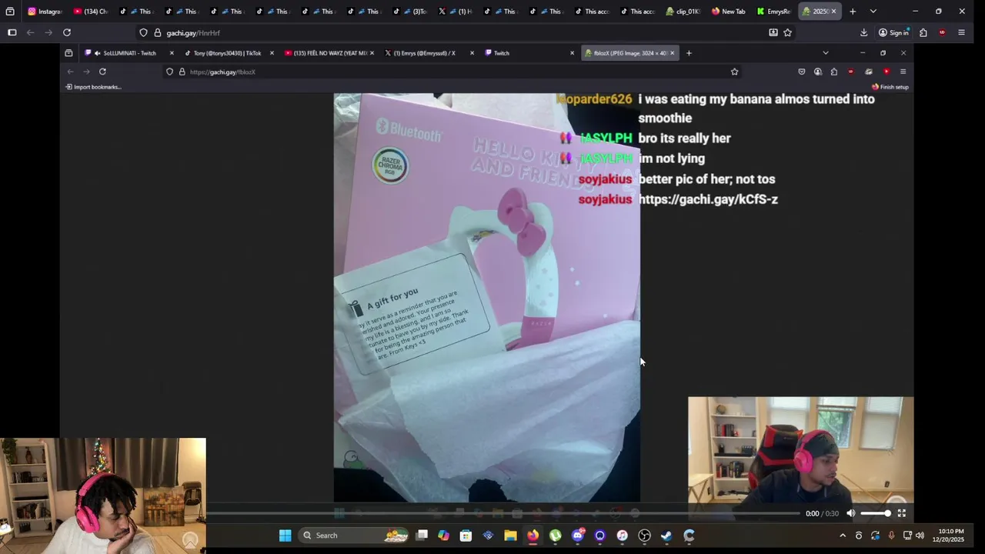Viewport: 985px width, 554px height.
Task: Open Discord from the taskbar
Action: point(578,536)
